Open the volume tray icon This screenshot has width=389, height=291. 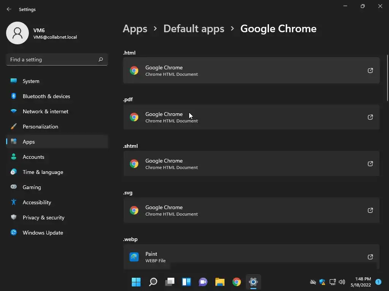pyautogui.click(x=342, y=282)
